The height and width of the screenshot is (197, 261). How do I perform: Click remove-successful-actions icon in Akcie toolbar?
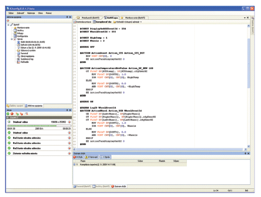point(17,114)
